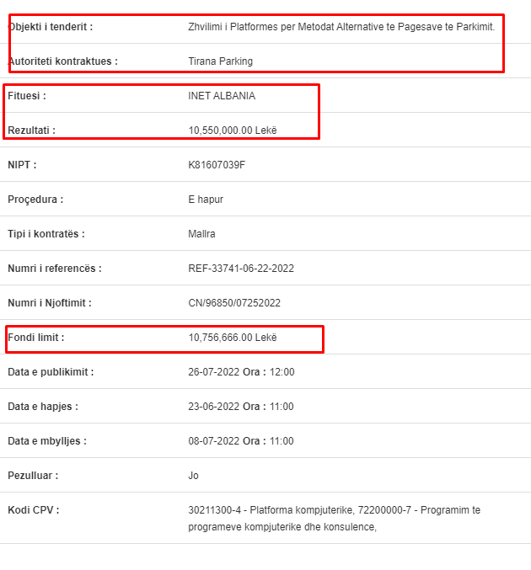Click winner name INET ALBANIA
Screen dimensions: 531x570
click(x=222, y=96)
